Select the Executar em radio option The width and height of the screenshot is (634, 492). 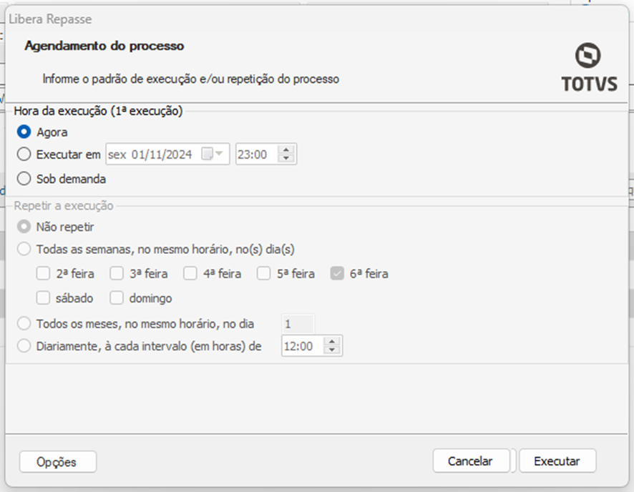(24, 154)
